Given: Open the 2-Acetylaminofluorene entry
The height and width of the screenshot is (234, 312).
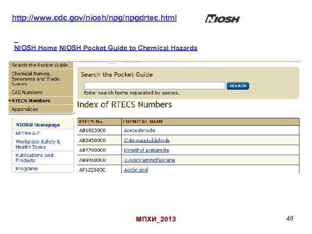Looking at the screenshot, I should coord(149,160).
